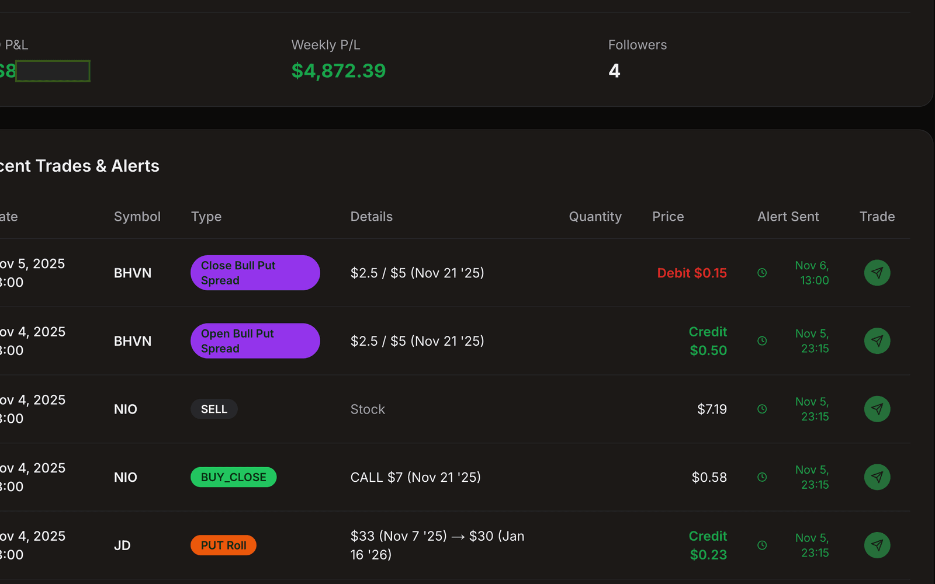This screenshot has width=935, height=584.
Task: Click BHVN symbol in Open Bull Put row
Action: click(x=133, y=341)
